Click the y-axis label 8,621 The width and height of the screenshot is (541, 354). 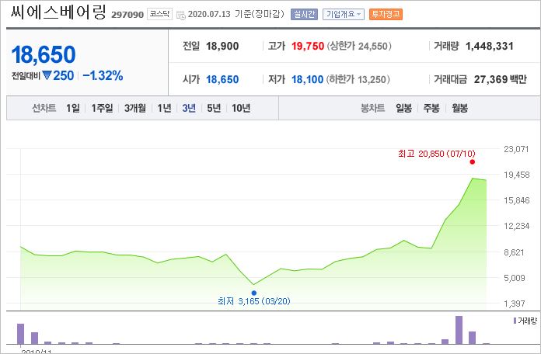click(514, 252)
